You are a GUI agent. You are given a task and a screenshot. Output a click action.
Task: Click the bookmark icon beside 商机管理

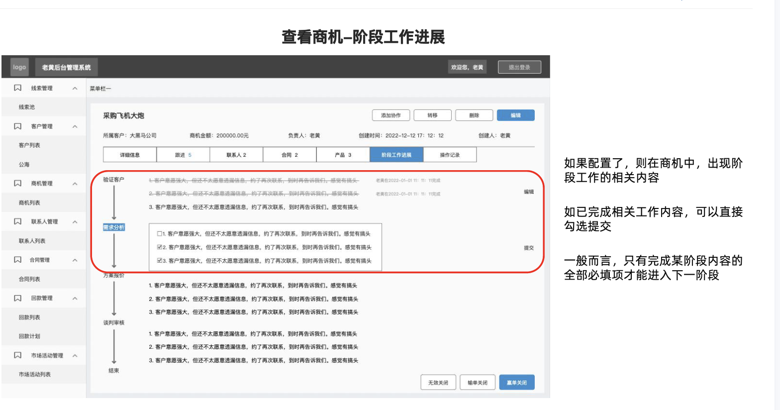tap(18, 184)
